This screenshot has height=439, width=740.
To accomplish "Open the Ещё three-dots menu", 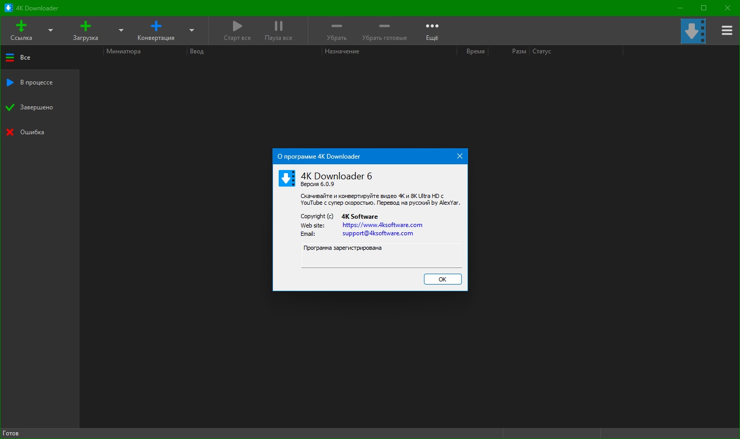I will click(432, 26).
